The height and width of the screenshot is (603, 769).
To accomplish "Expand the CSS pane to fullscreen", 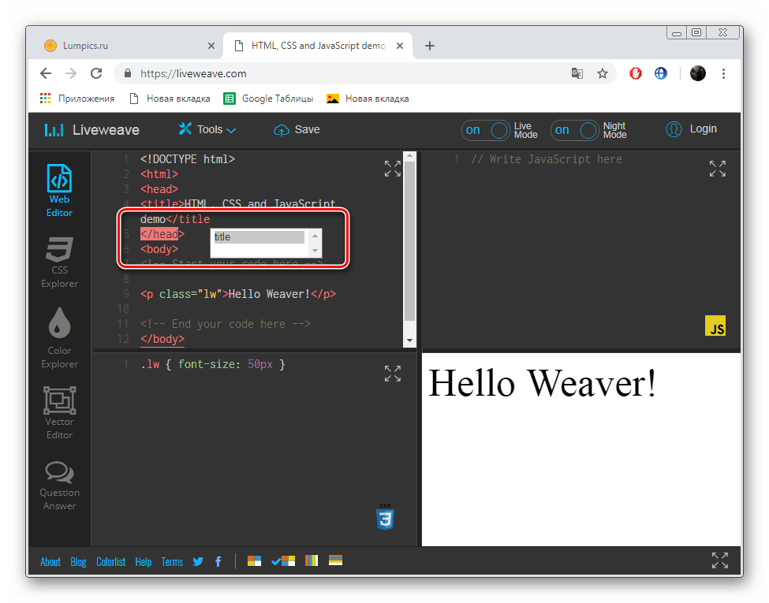I will click(392, 374).
